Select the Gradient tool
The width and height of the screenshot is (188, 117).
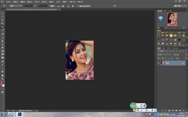3,51
